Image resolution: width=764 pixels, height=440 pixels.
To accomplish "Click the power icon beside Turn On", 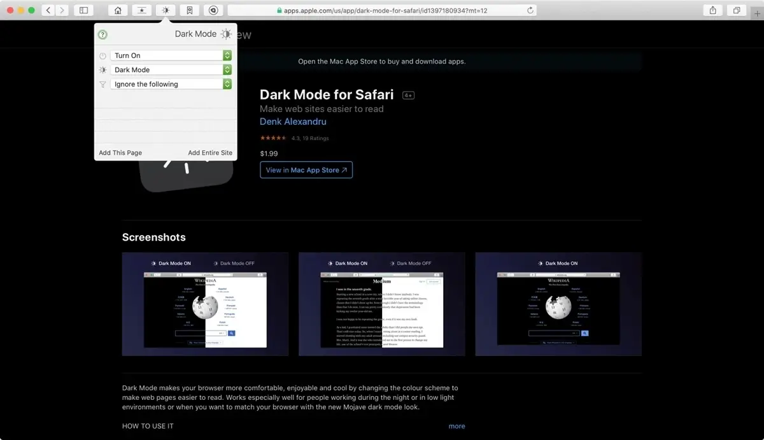I will (x=103, y=56).
